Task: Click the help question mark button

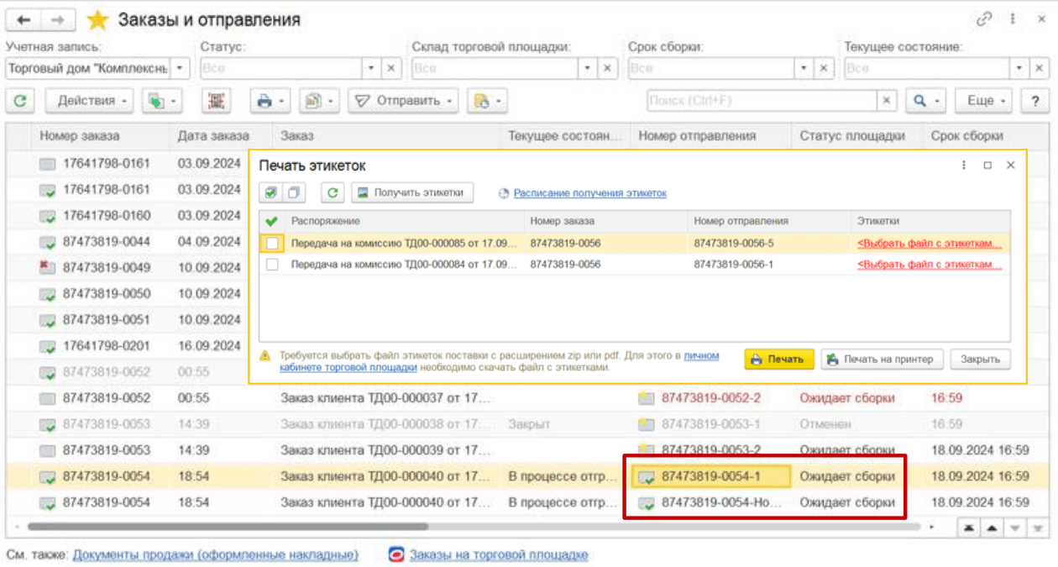Action: (1034, 101)
